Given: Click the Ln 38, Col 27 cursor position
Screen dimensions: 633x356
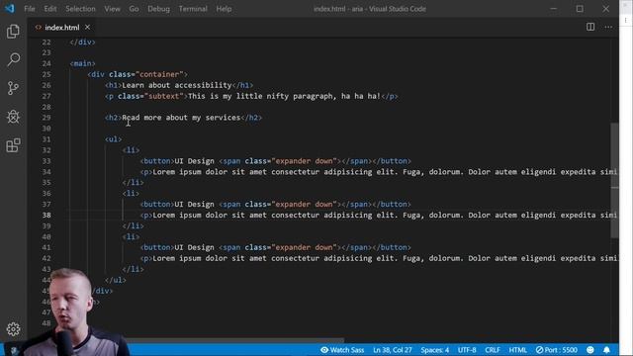Looking at the screenshot, I should 393,350.
